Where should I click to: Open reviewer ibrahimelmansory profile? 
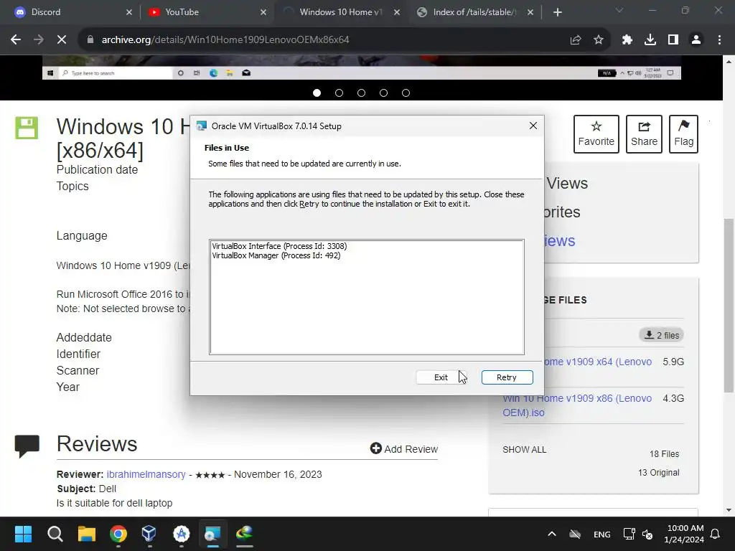click(x=146, y=474)
